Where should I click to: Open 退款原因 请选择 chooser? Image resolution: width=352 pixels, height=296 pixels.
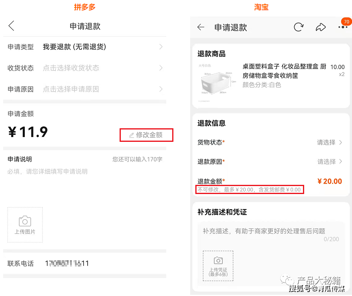click(329, 162)
